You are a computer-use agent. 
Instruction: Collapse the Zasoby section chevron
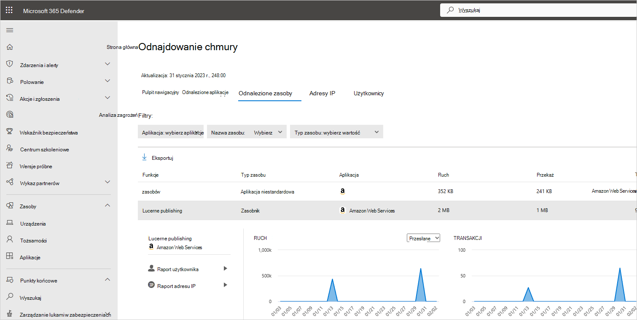(x=108, y=205)
